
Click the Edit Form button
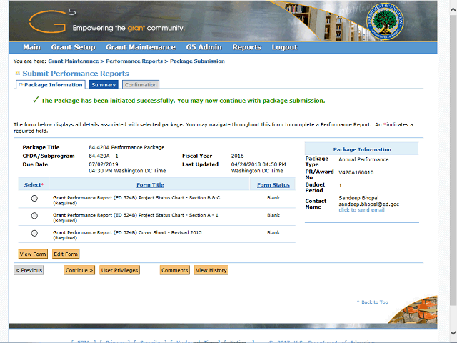(x=66, y=254)
